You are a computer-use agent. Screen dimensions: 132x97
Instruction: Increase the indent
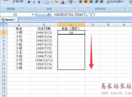coord(101,2)
